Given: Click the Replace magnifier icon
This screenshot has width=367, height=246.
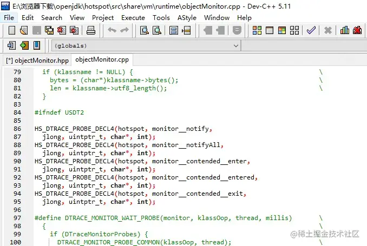Looking at the screenshot, I should (157, 30).
